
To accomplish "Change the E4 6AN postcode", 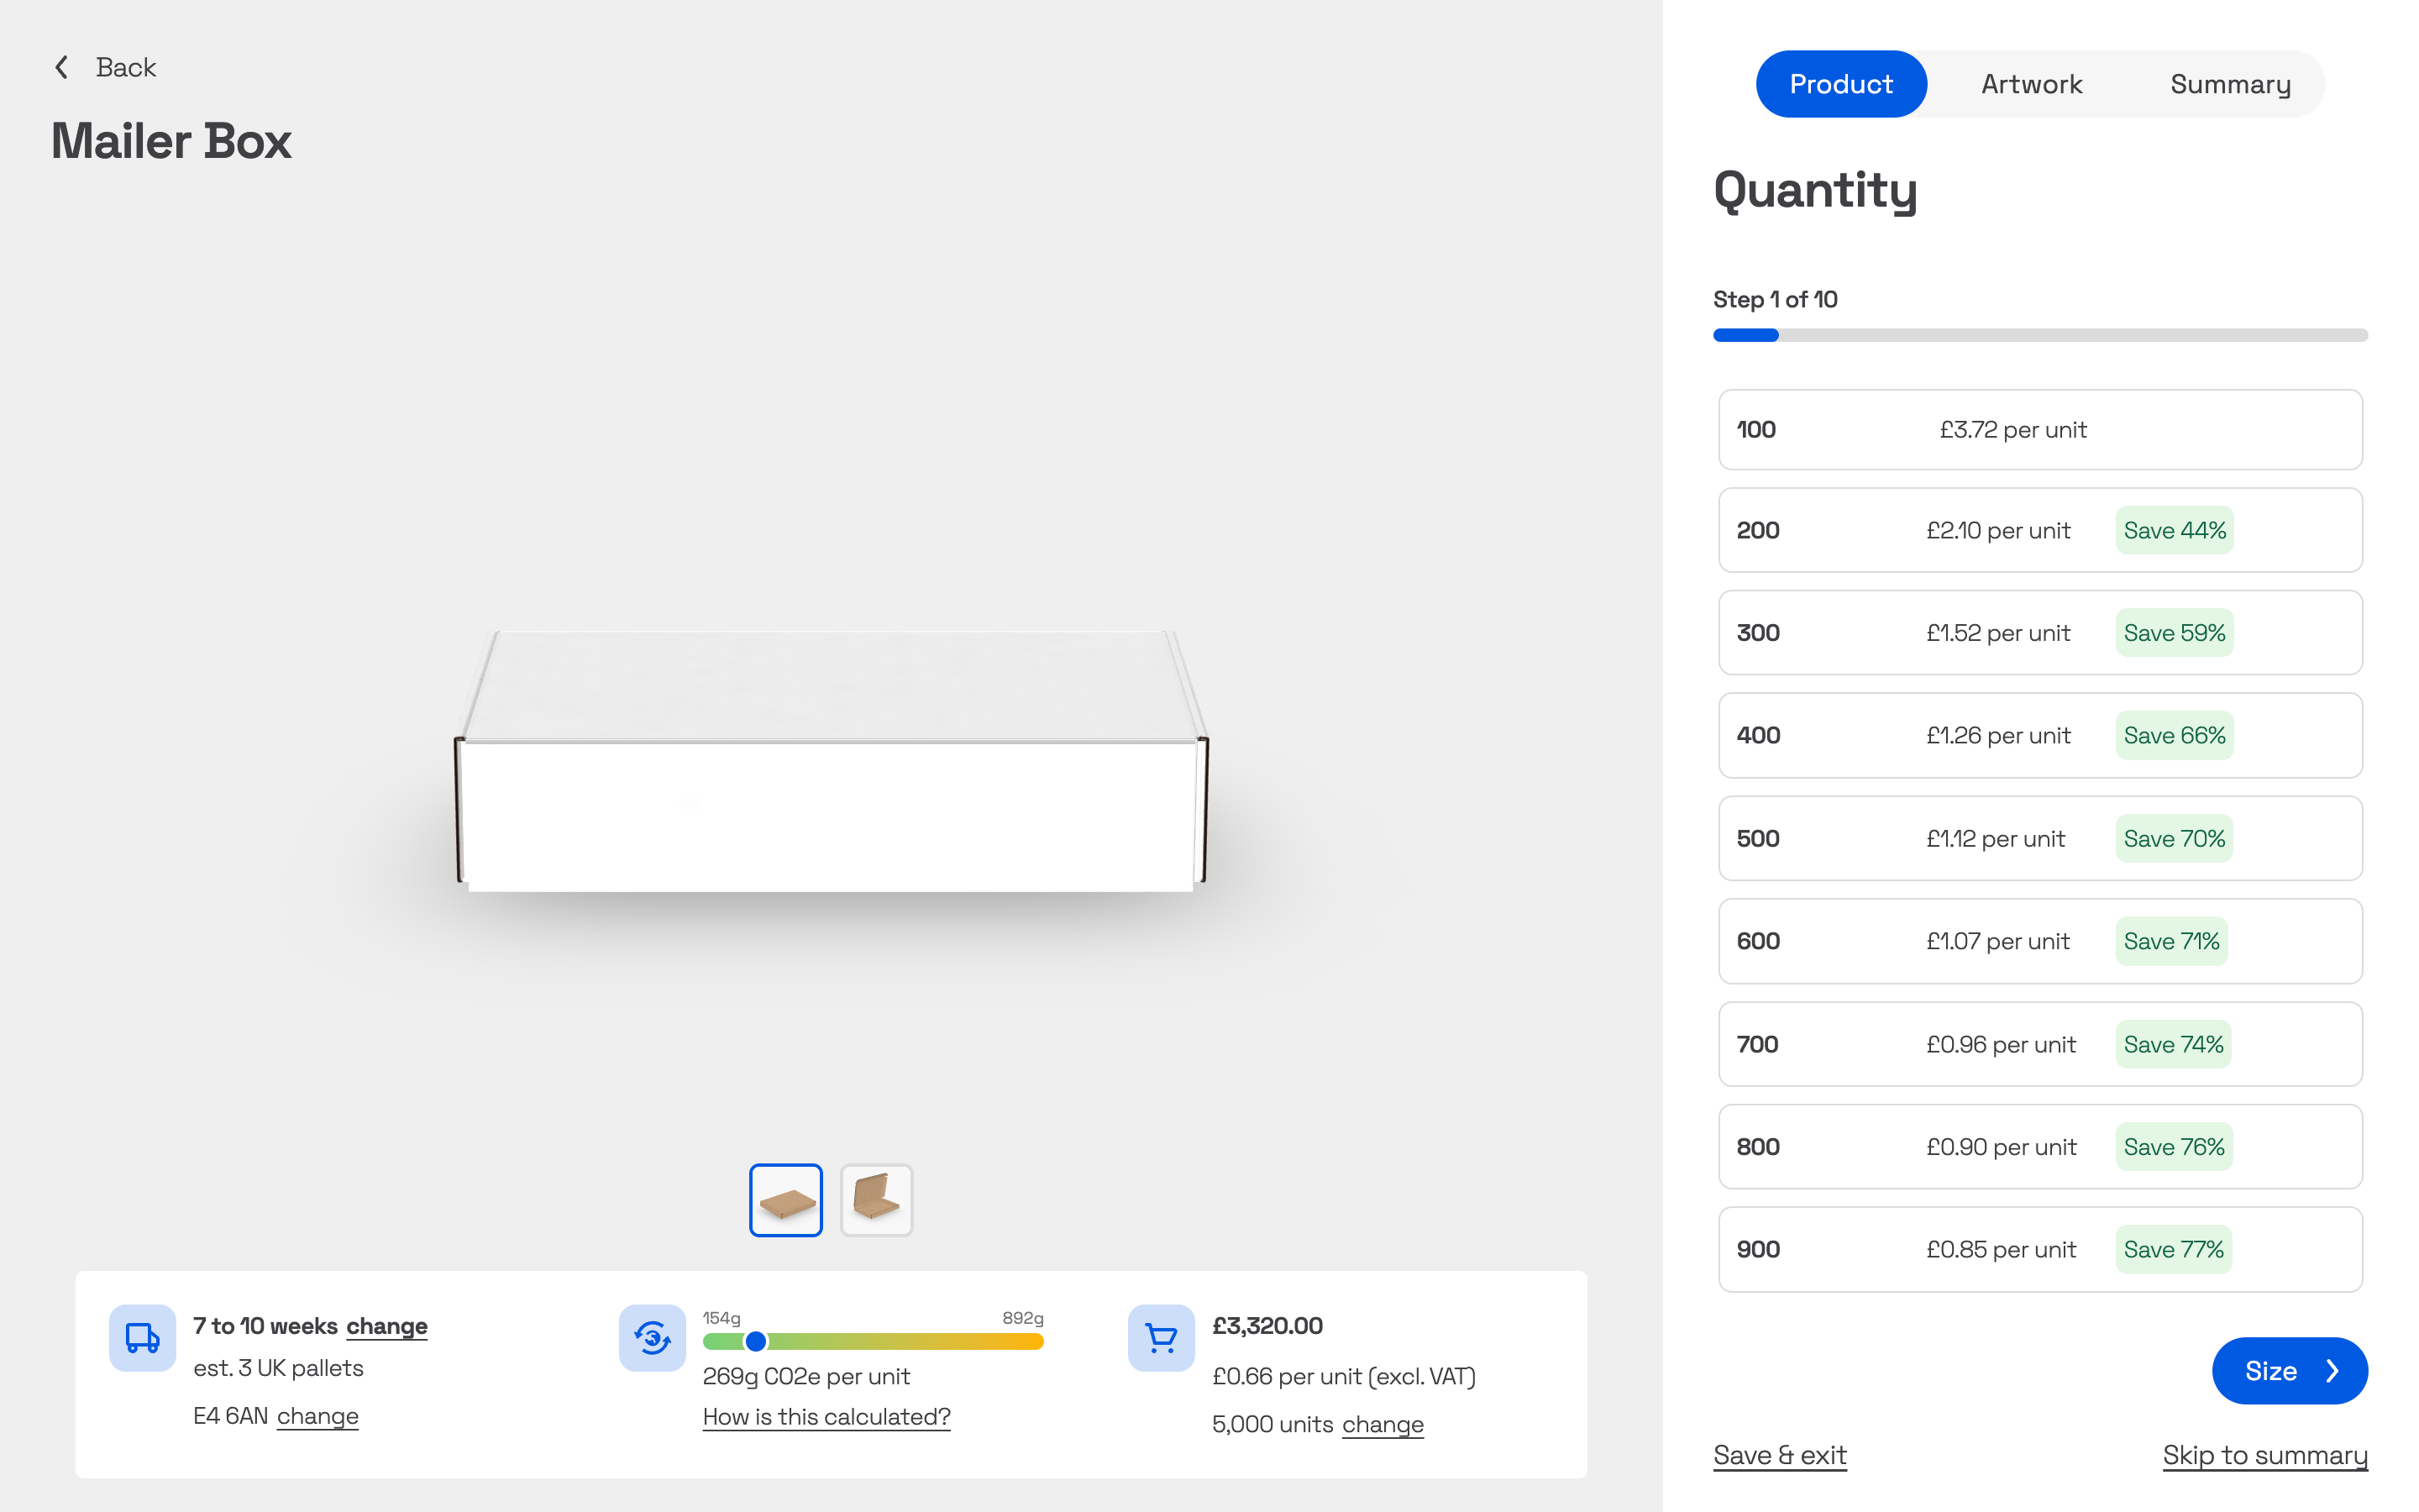I will coord(317,1416).
